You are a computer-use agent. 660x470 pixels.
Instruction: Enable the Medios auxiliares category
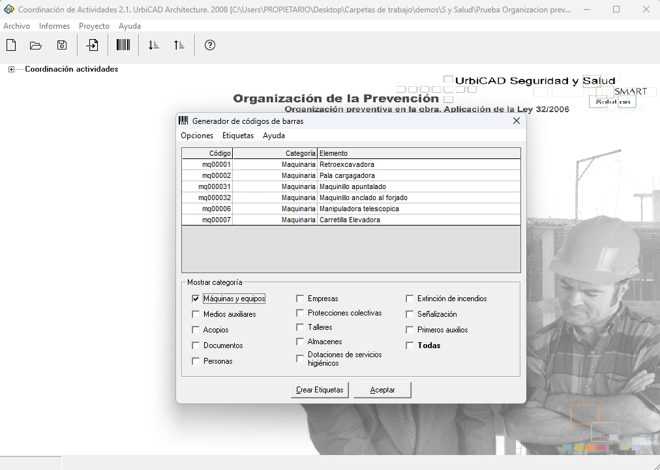click(196, 314)
